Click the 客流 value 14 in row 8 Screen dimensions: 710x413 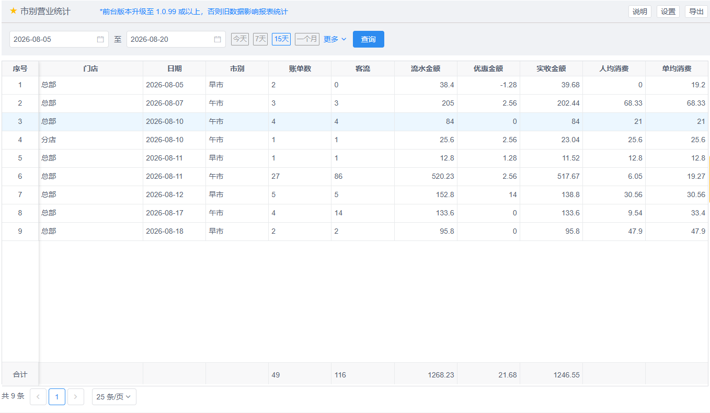pos(338,213)
